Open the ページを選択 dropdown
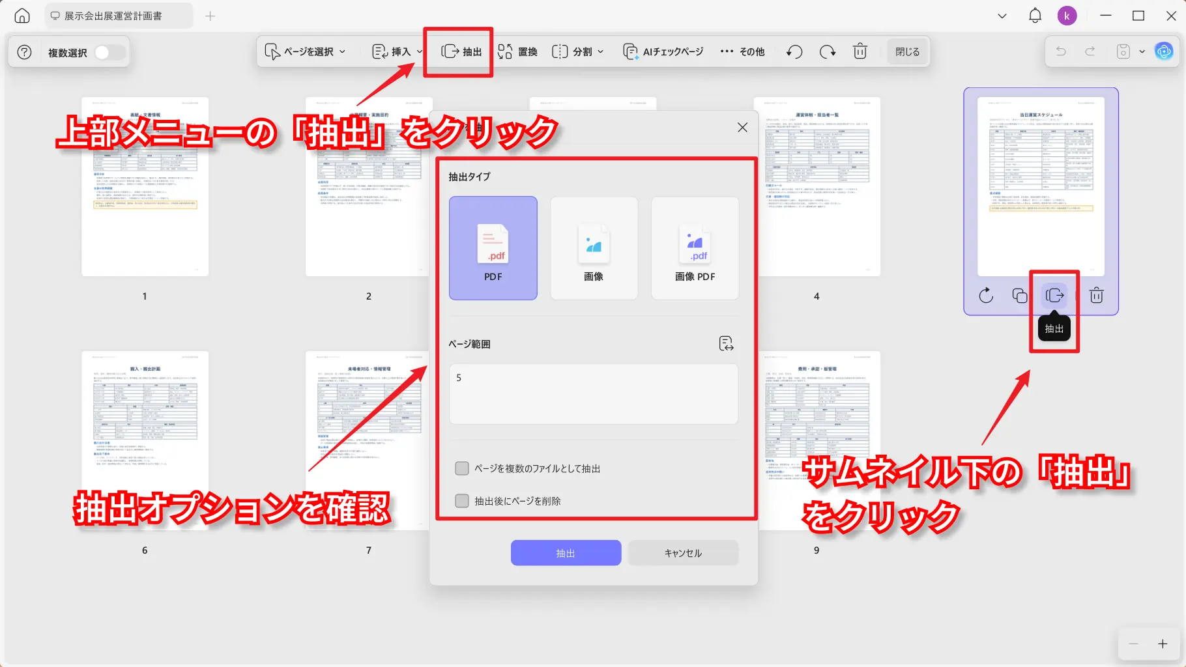Screen dimensions: 1186x667 (x=305, y=51)
